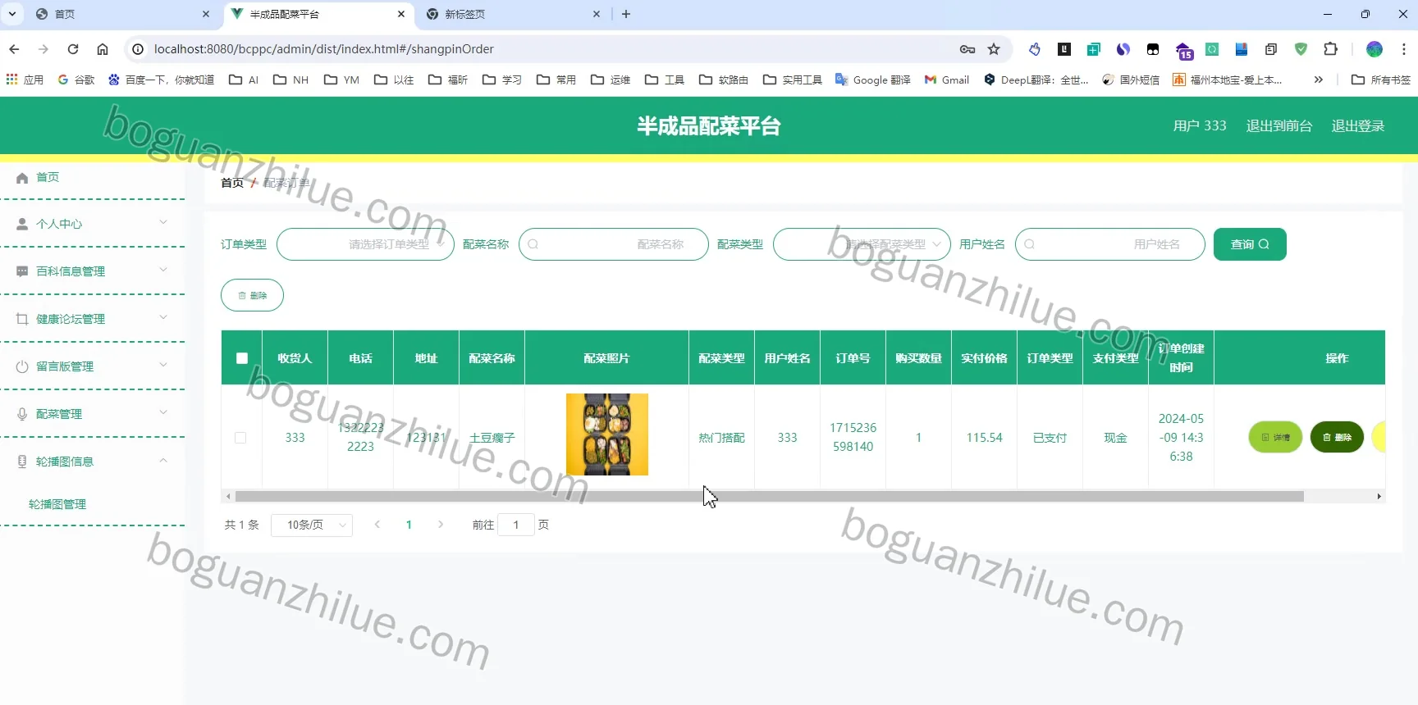Open a new tab with the plus icon
This screenshot has height=705, width=1418.
click(x=626, y=14)
